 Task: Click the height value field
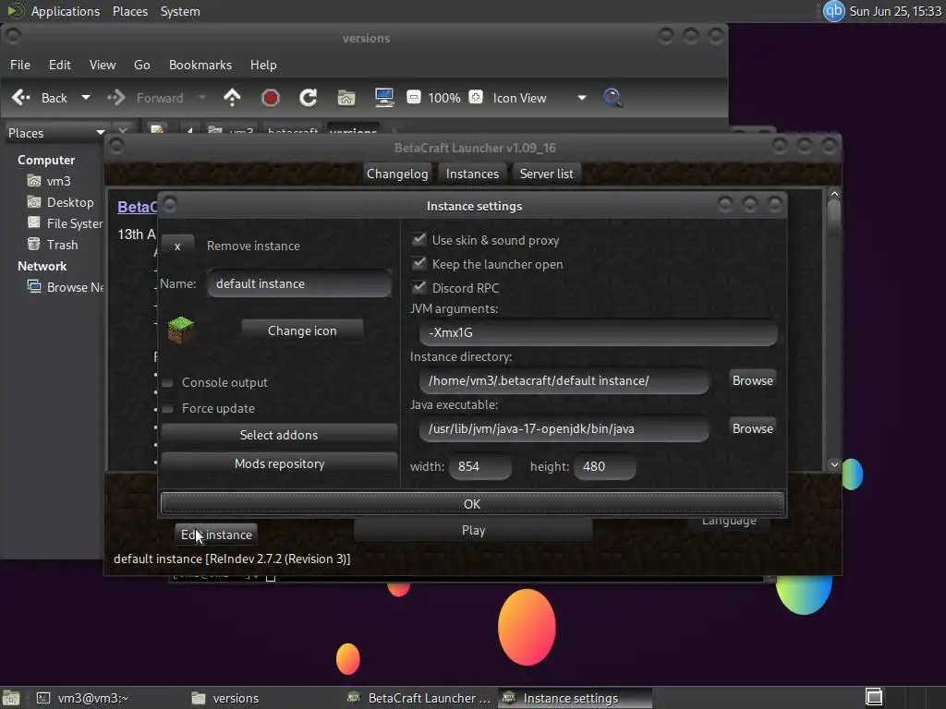click(604, 466)
